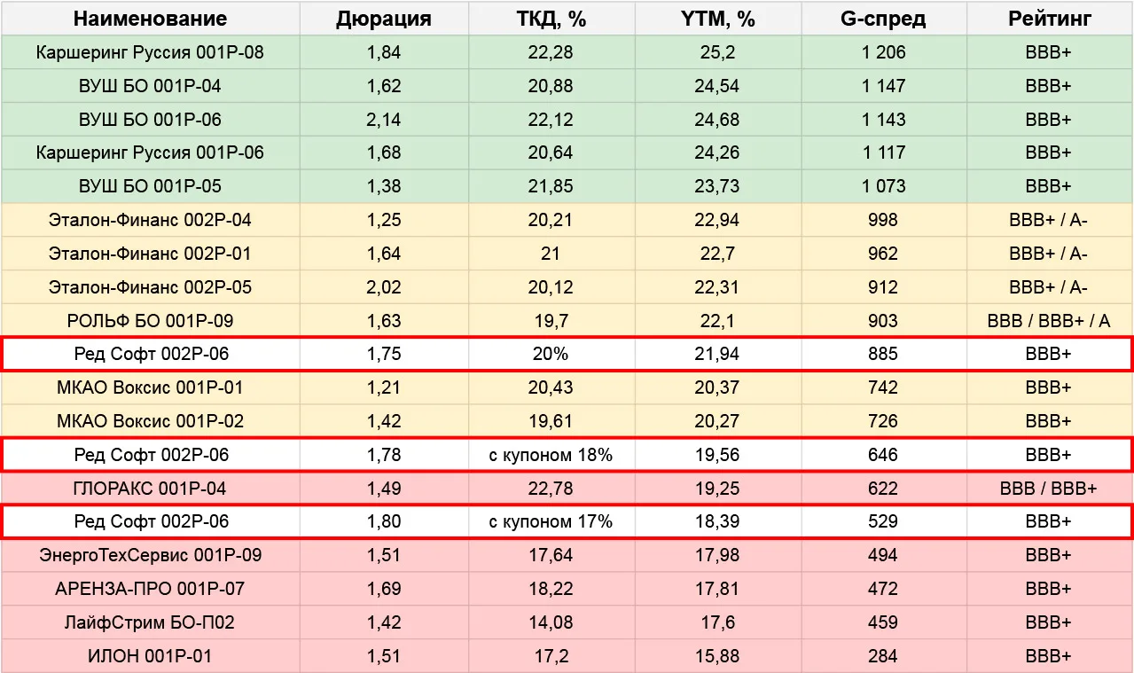Click G-спред value '646'
The image size is (1134, 673).
point(884,455)
